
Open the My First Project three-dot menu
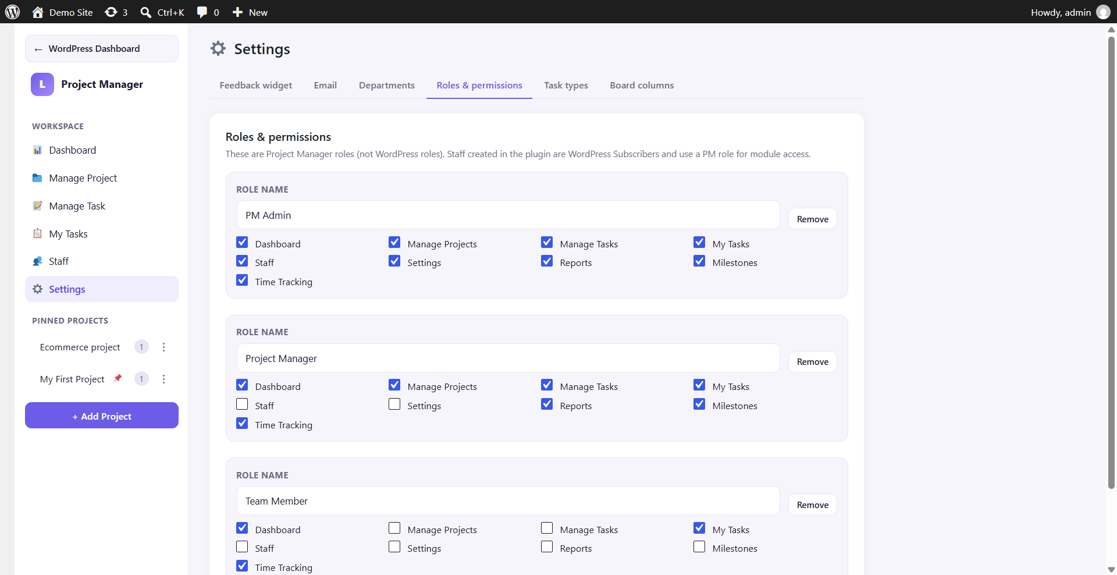click(163, 379)
